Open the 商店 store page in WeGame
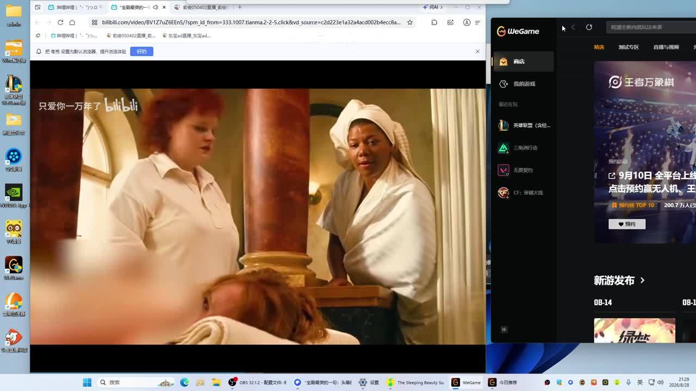Viewport: 696px width, 391px height. 523,61
